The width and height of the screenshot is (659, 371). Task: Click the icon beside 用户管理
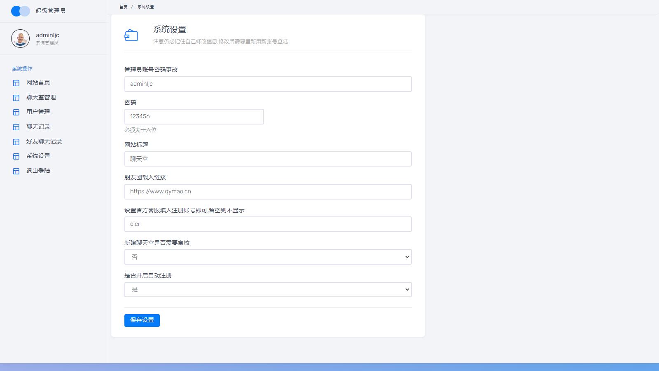coord(16,112)
